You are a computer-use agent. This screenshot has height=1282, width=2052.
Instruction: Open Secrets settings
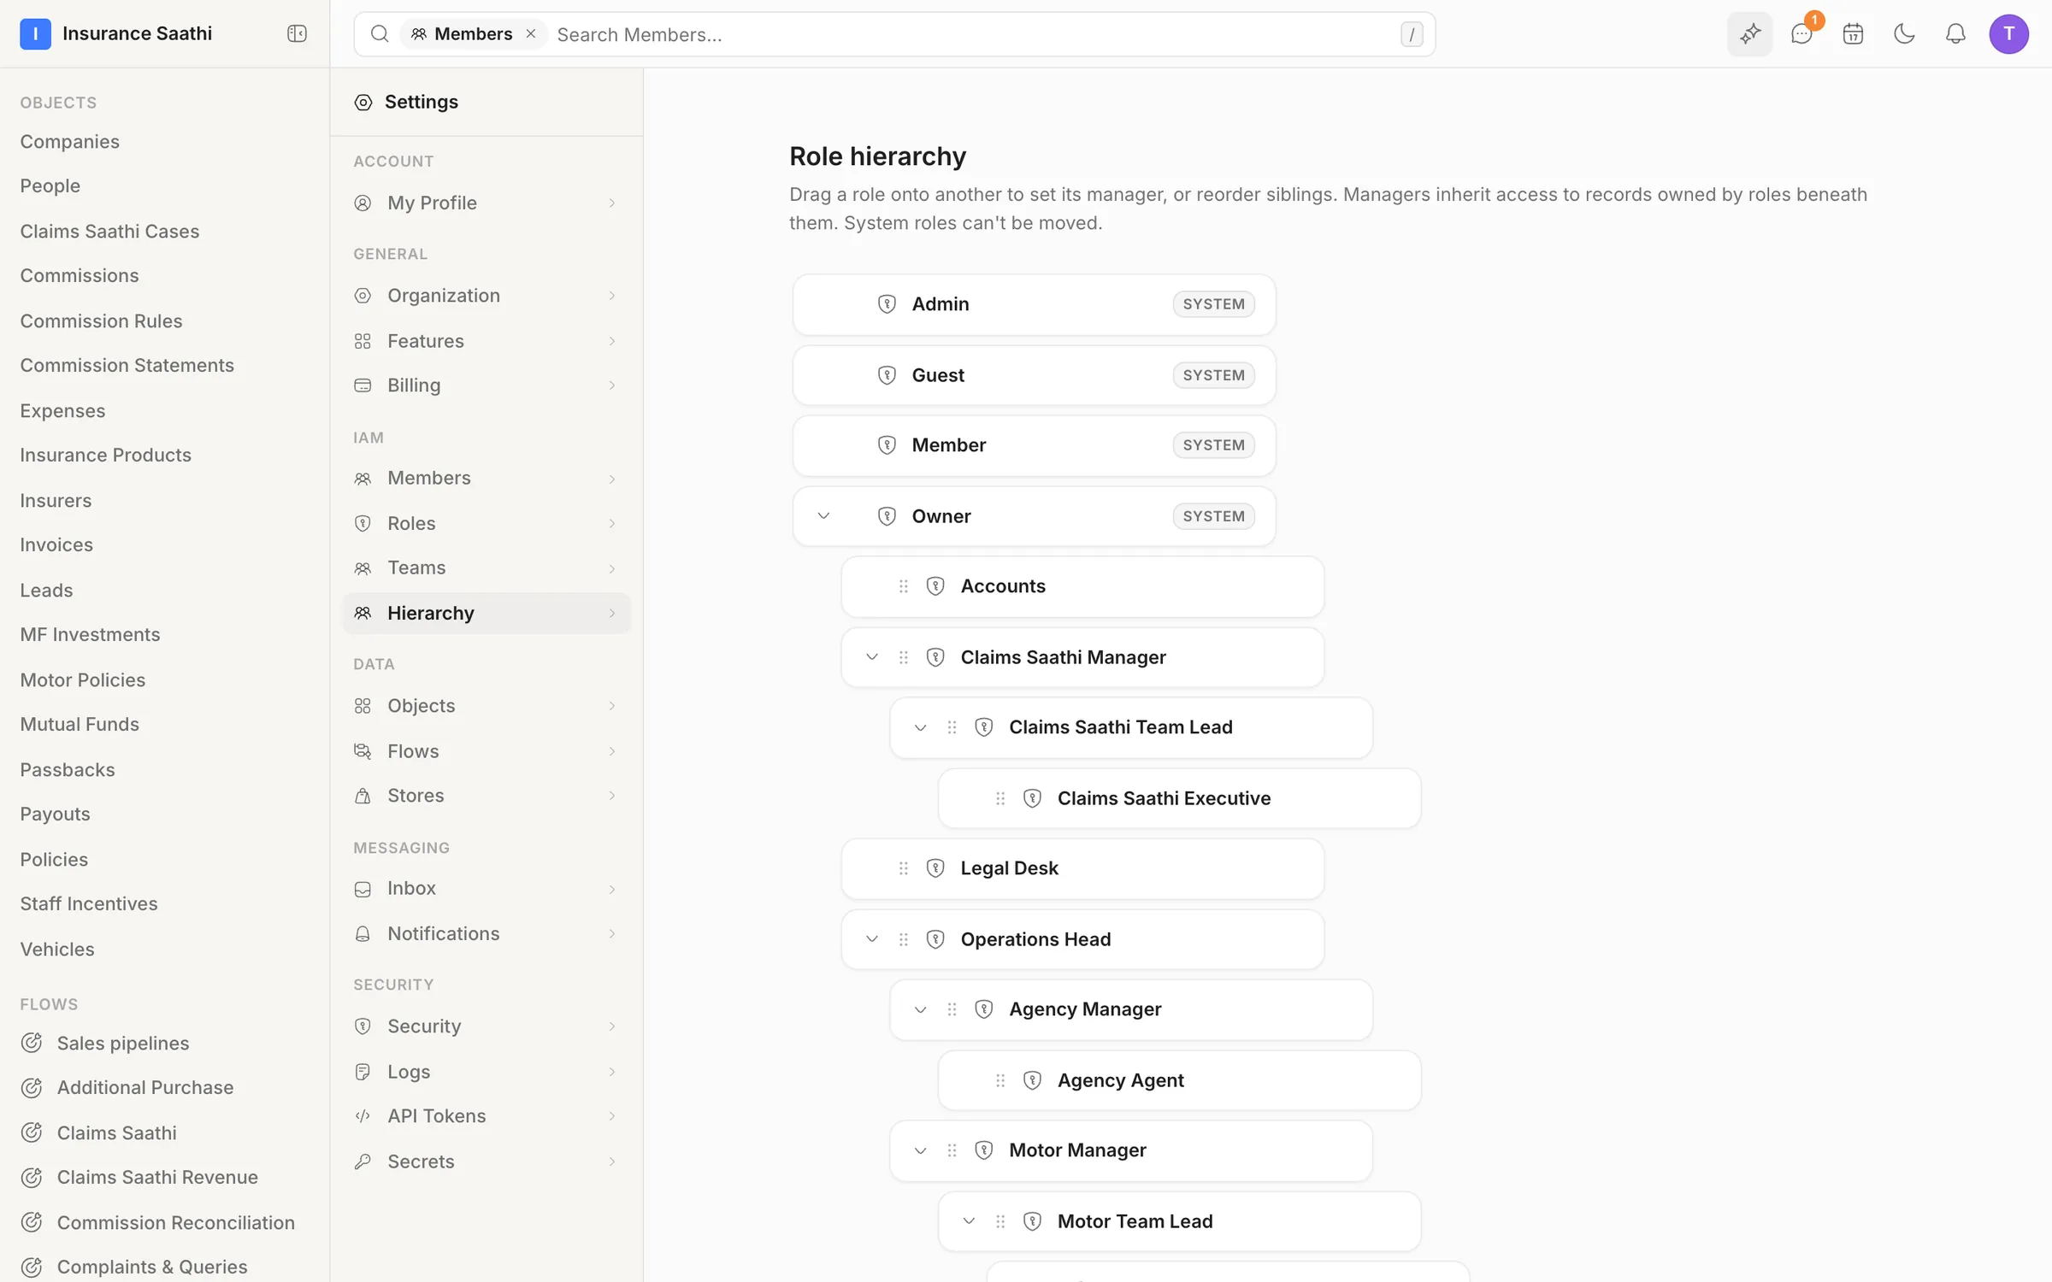[x=486, y=1161]
